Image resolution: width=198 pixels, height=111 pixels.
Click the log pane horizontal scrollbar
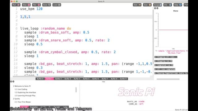(168, 79)
